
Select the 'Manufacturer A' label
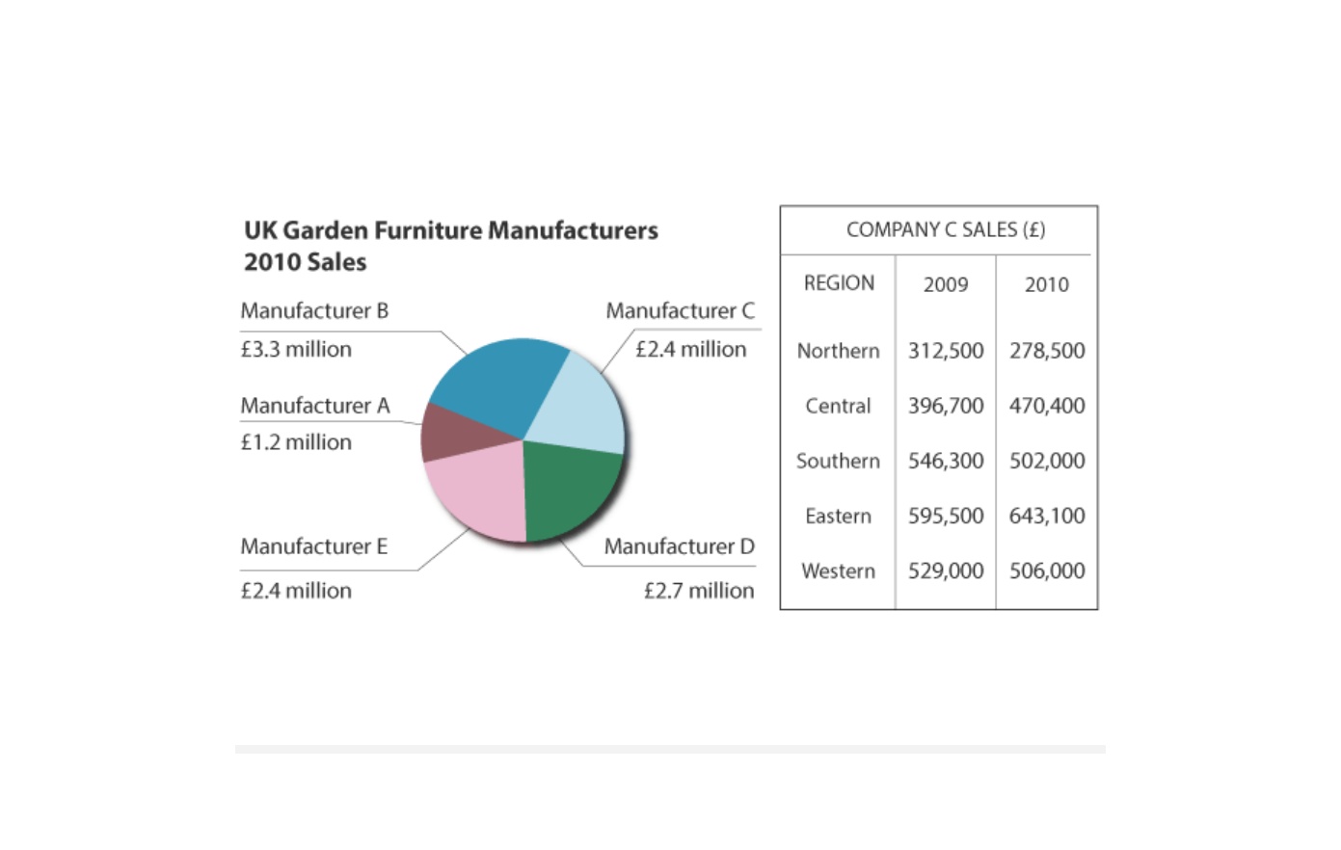click(x=315, y=406)
